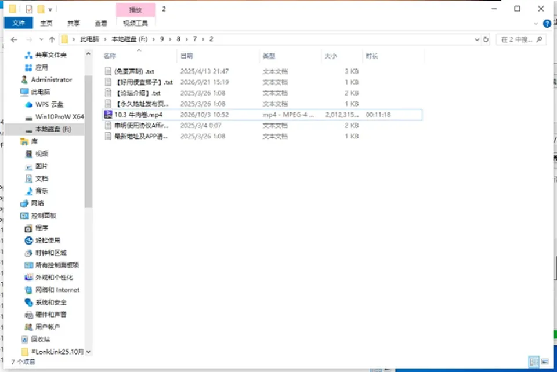The image size is (557, 372).
Task: Click the icon of (免责声明).txt file
Action: coord(108,71)
